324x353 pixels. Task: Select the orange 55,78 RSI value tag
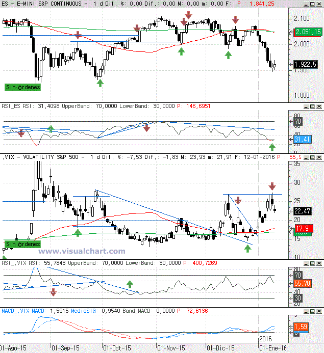coord(303,283)
